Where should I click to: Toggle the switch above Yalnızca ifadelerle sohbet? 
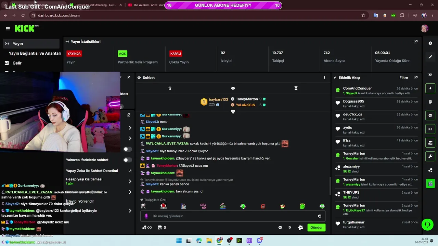pyautogui.click(x=127, y=149)
